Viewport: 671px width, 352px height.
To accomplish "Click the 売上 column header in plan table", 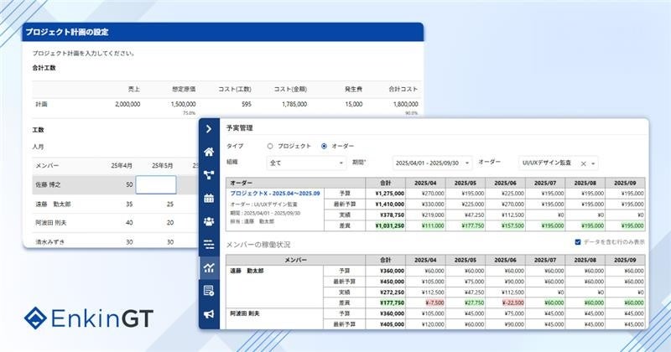I will [x=134, y=89].
